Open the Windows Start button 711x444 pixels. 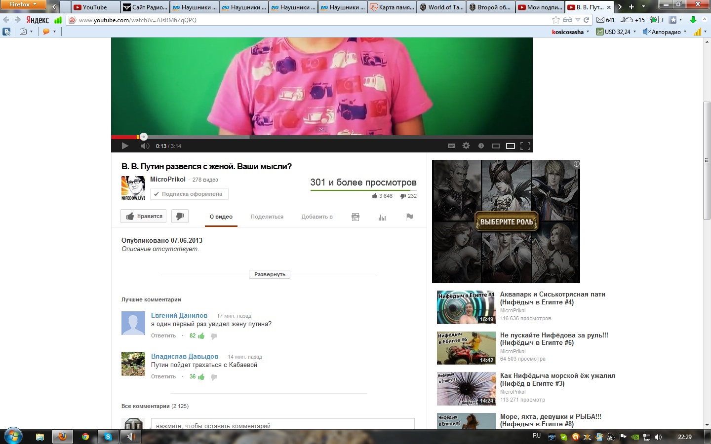(13, 436)
